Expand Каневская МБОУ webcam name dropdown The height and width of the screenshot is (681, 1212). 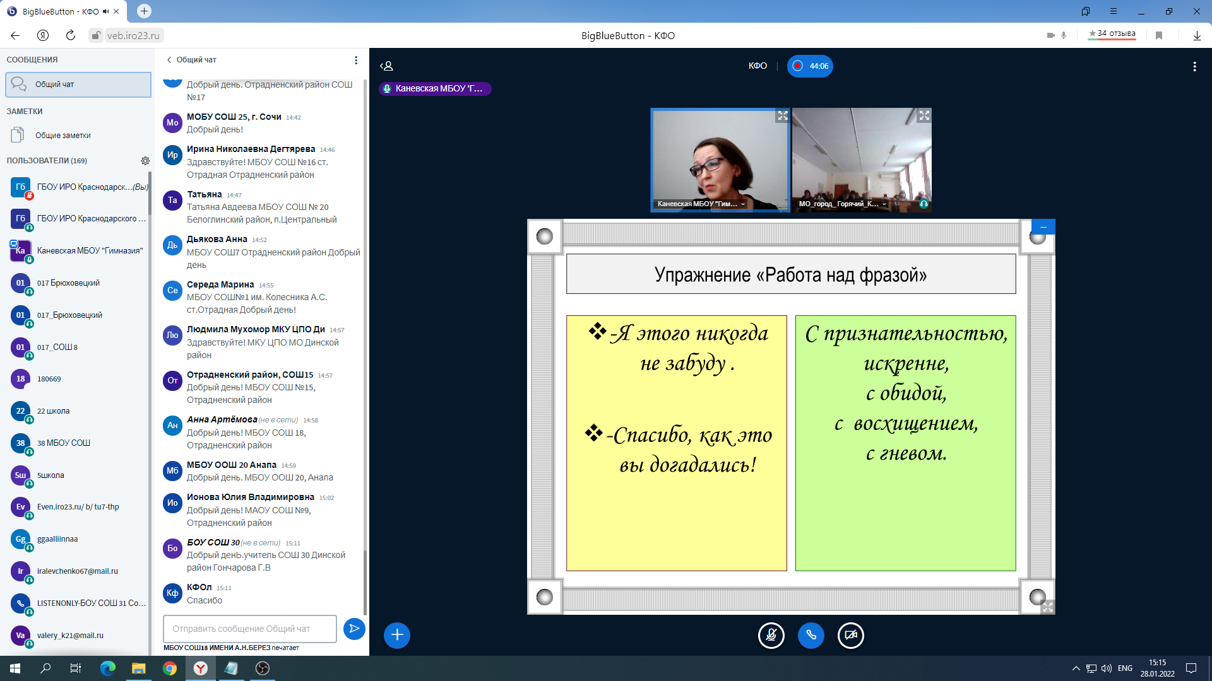742,204
